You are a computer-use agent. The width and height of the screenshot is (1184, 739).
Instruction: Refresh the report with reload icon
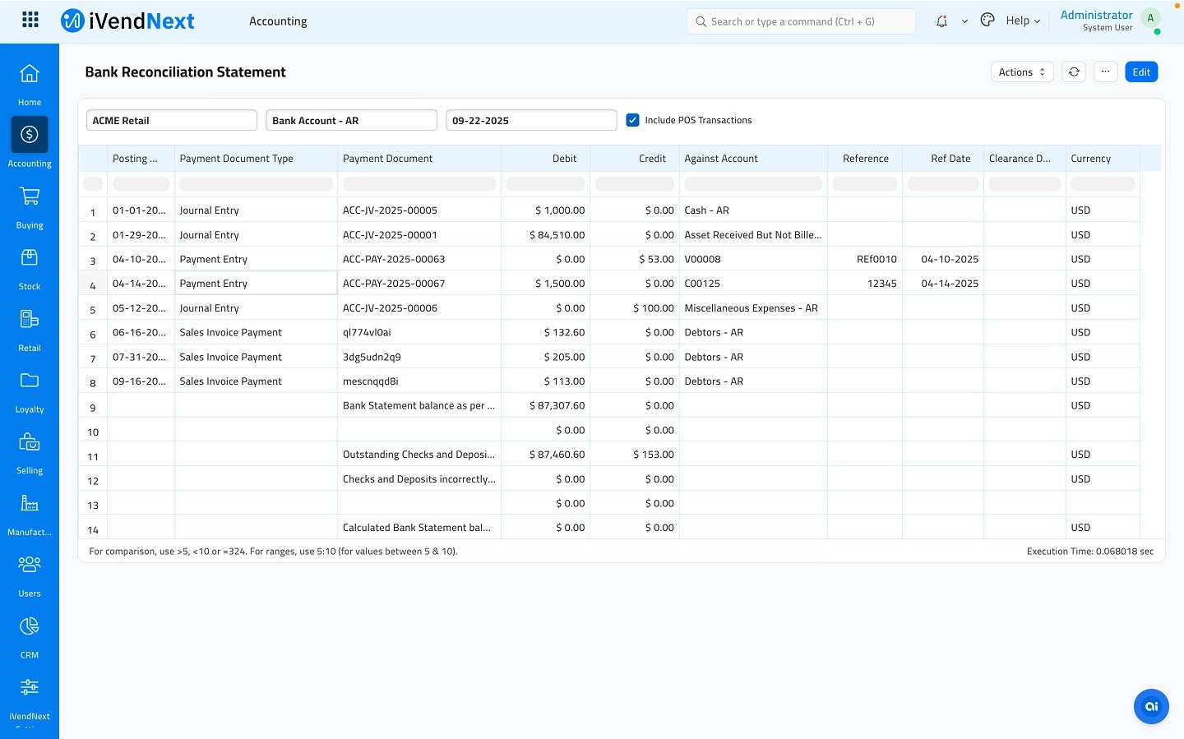(x=1074, y=72)
